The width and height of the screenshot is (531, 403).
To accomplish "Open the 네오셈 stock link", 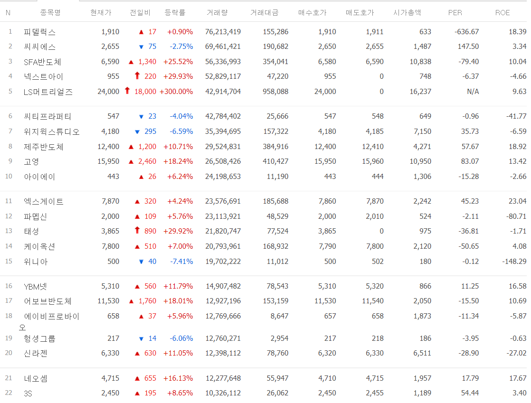I will pyautogui.click(x=36, y=379).
